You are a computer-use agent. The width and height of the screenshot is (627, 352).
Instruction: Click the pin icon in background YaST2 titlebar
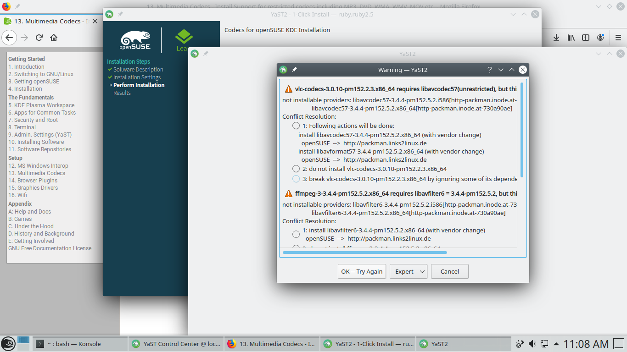(206, 54)
